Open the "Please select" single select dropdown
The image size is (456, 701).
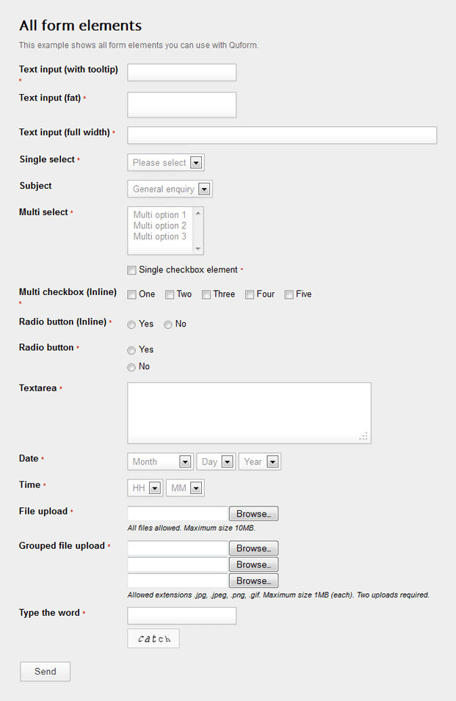click(165, 162)
